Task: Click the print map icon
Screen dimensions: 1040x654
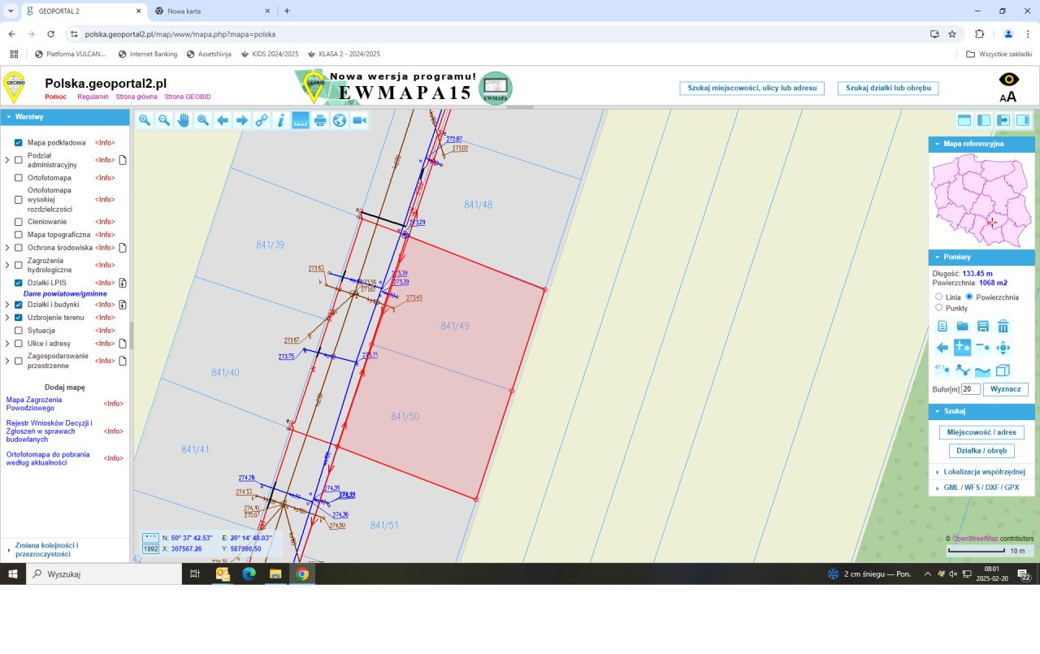Action: pyautogui.click(x=320, y=120)
